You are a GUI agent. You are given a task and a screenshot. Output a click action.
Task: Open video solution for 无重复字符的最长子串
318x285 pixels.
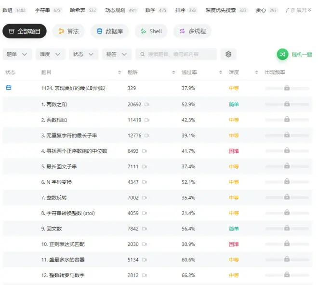pyautogui.click(x=147, y=136)
